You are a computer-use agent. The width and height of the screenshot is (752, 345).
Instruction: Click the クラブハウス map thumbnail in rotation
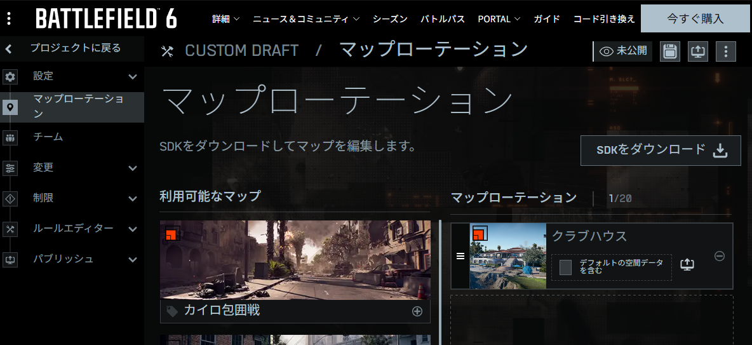click(x=508, y=256)
